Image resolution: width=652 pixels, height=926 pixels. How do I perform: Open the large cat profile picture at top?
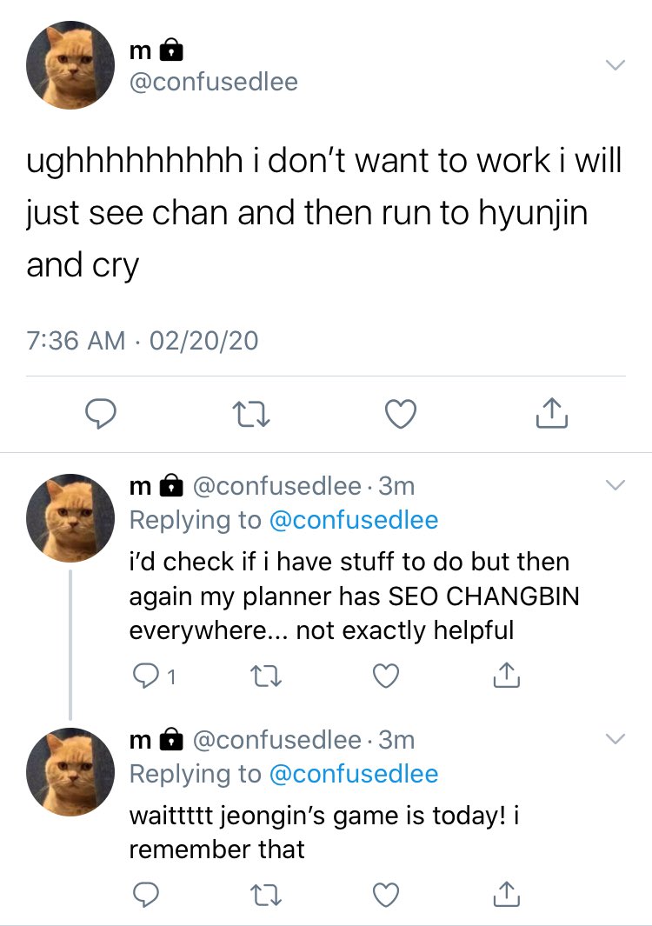(x=71, y=65)
